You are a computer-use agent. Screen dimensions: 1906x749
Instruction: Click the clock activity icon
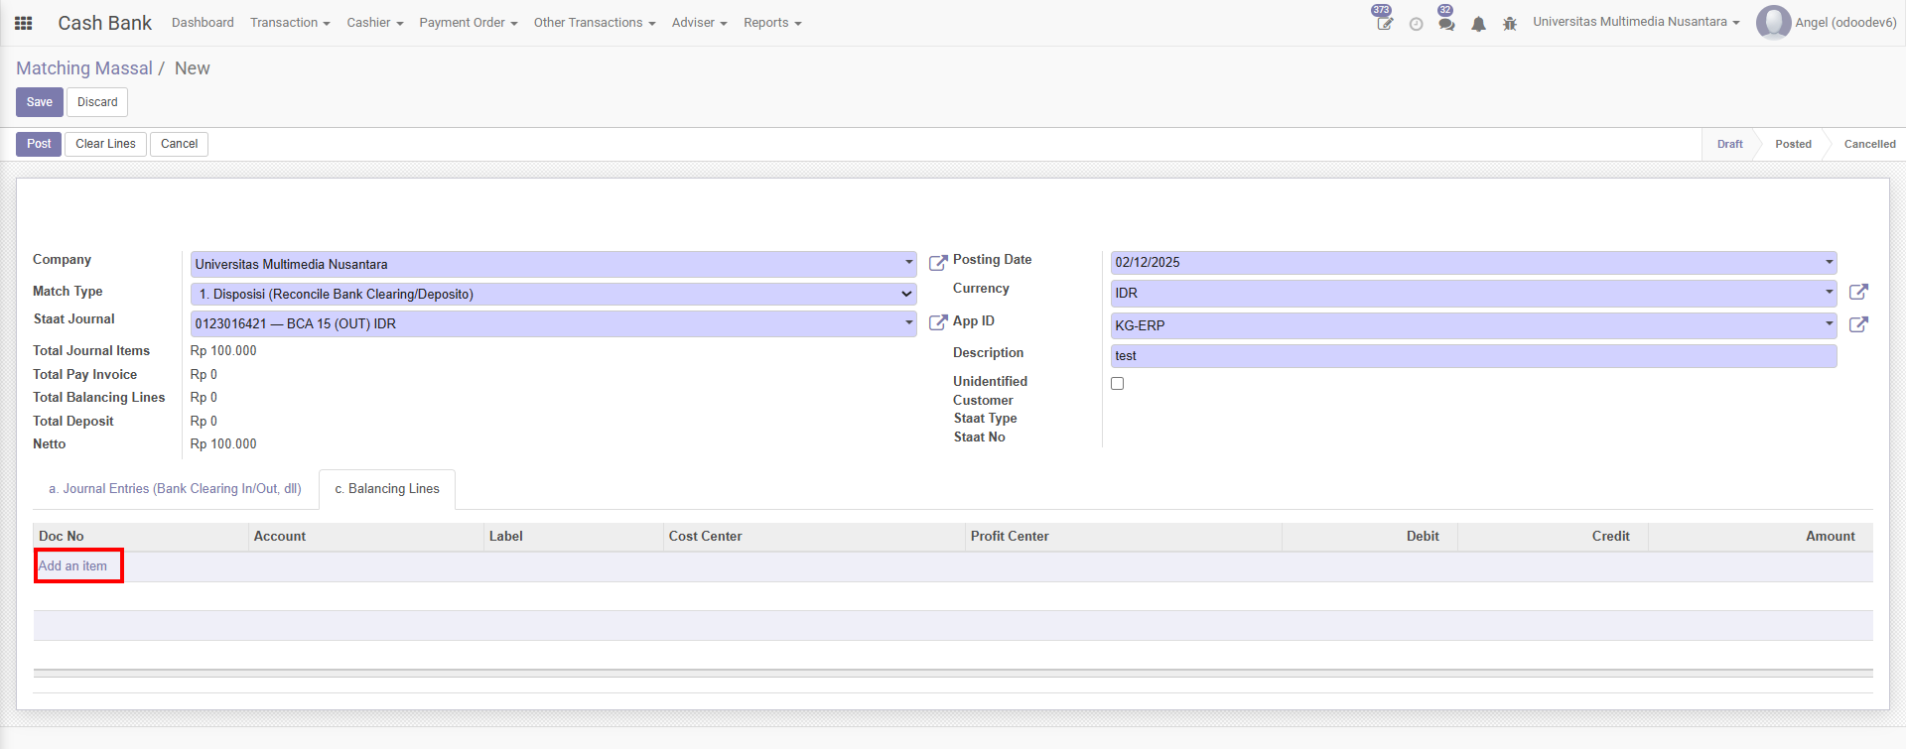(x=1416, y=24)
